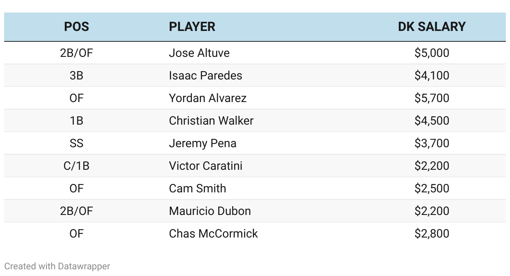This screenshot has height=276, width=510.
Task: Click the PLAYER column header
Action: [192, 27]
